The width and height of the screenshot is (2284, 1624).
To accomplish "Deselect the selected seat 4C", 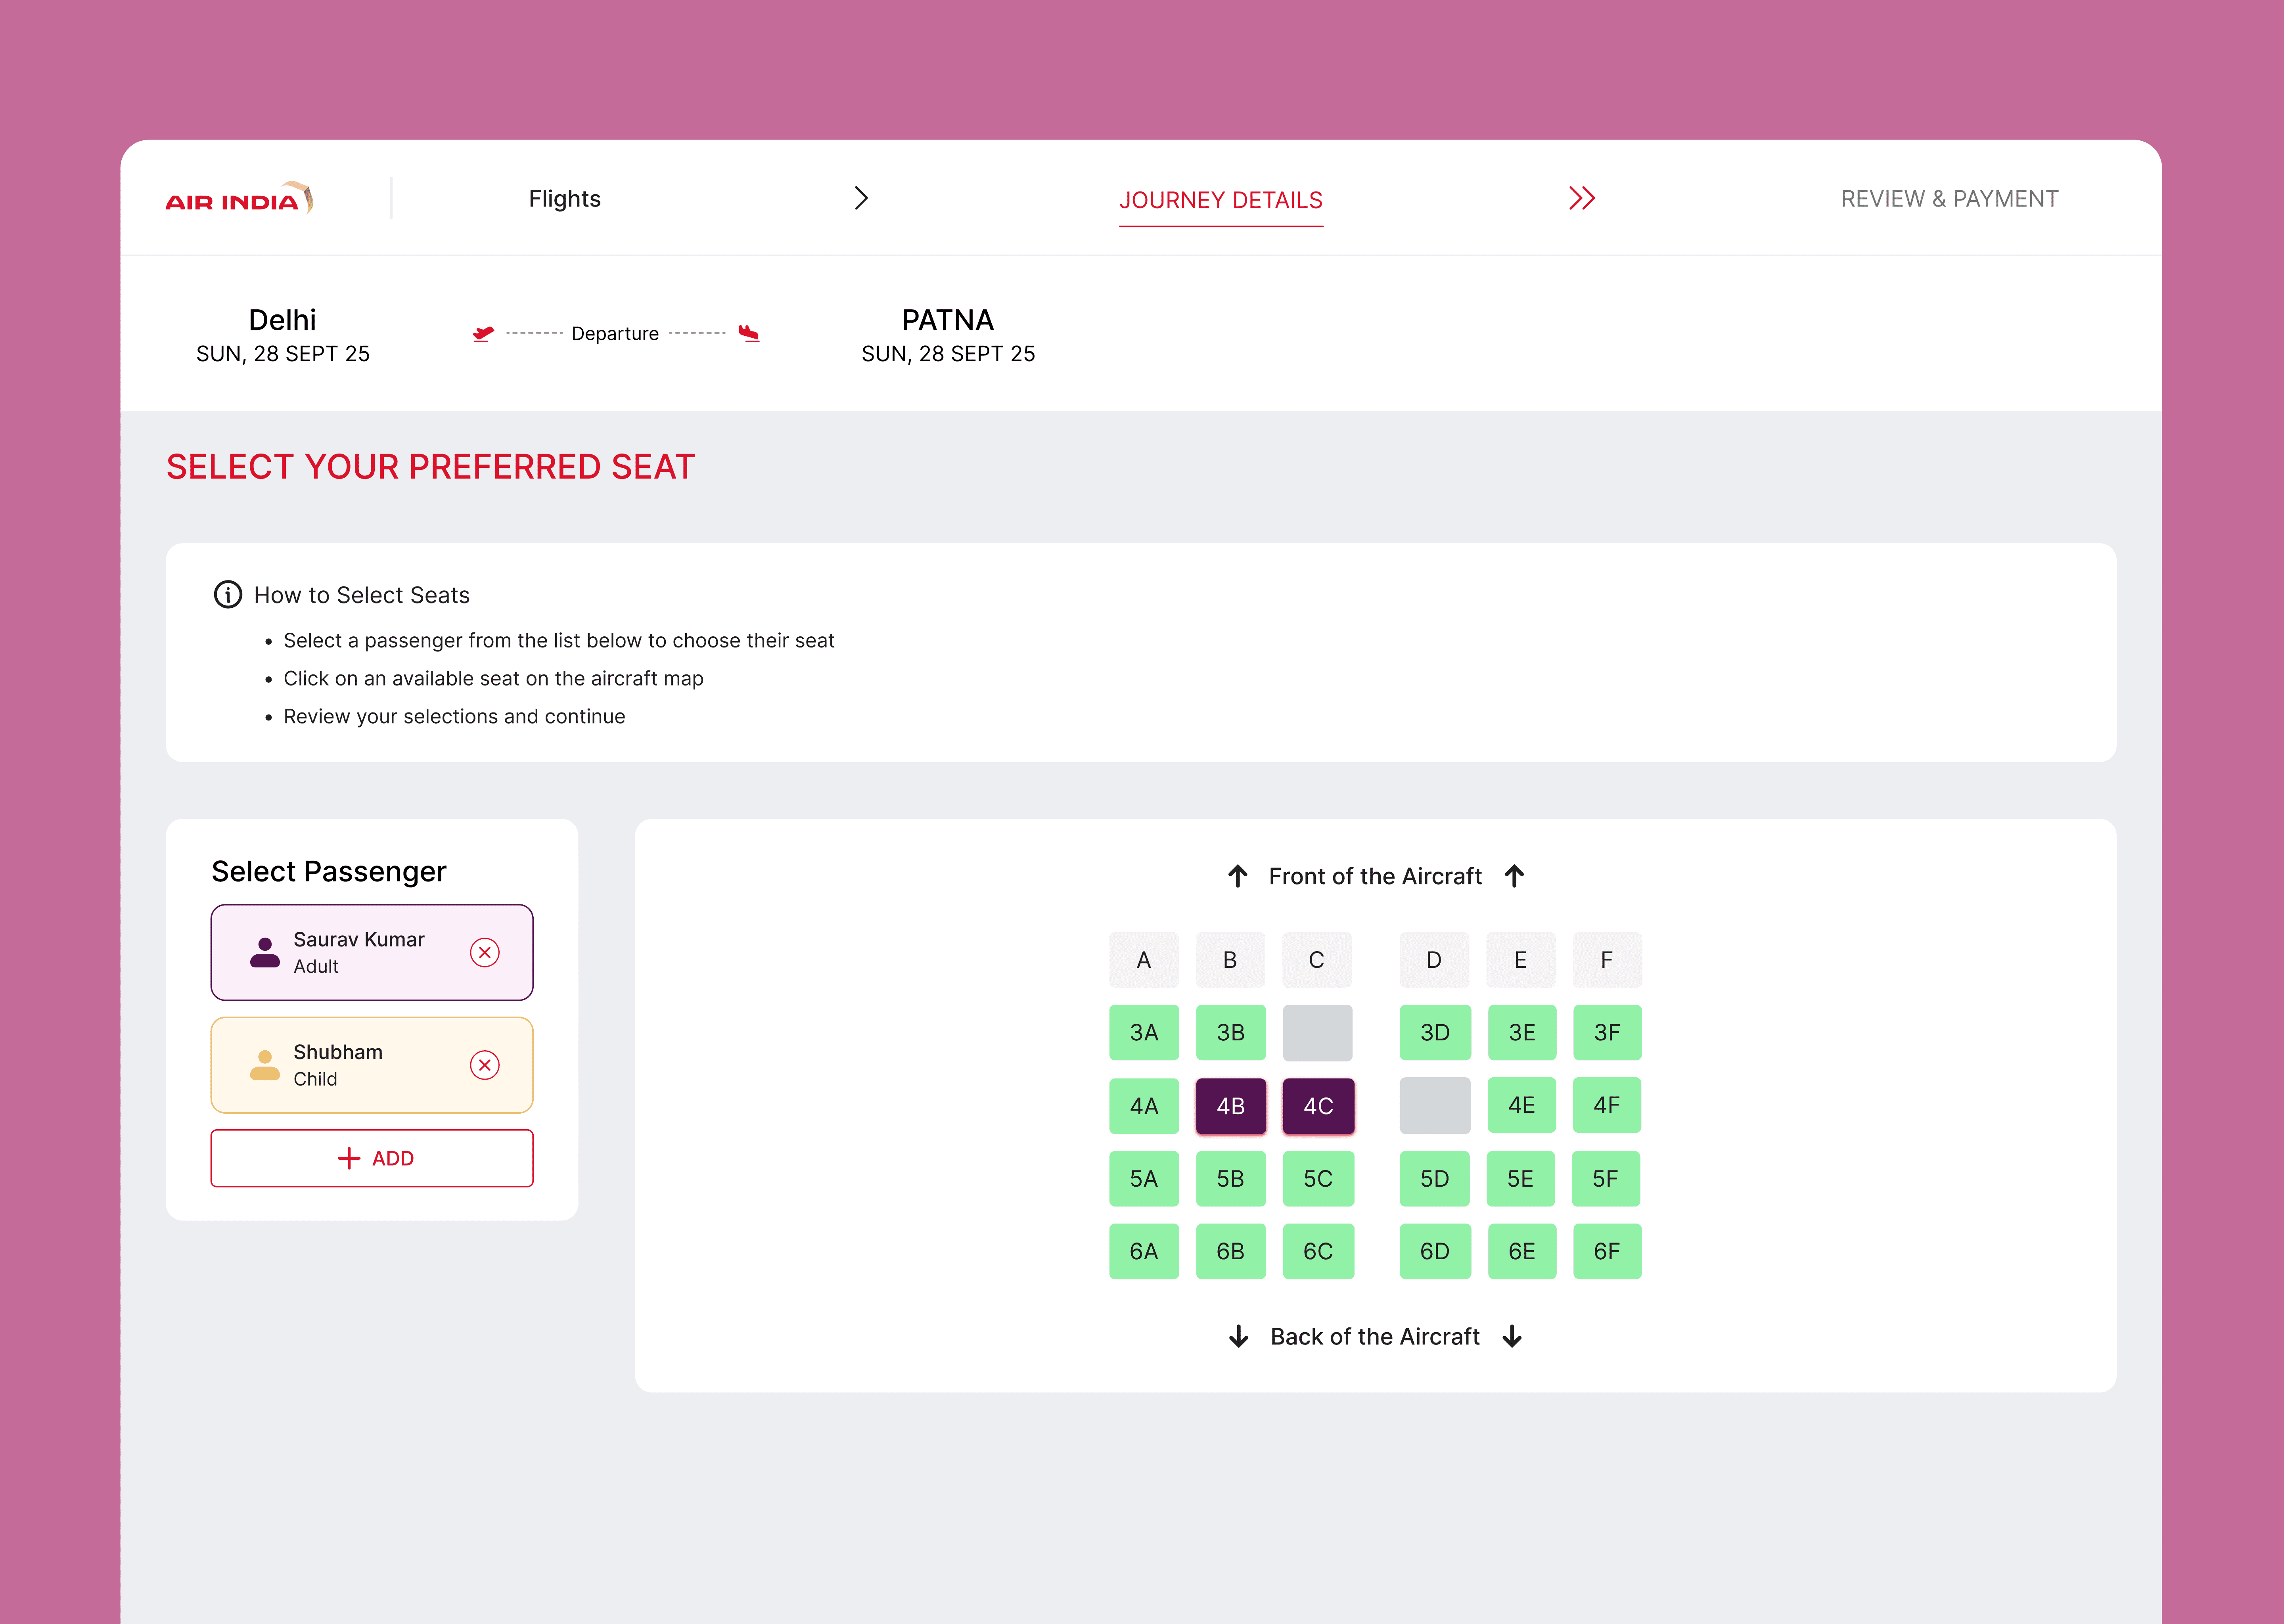I will [1318, 1106].
